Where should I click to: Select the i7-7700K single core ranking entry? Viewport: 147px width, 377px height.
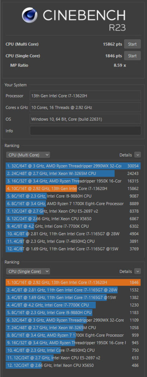pyautogui.click(x=73, y=305)
